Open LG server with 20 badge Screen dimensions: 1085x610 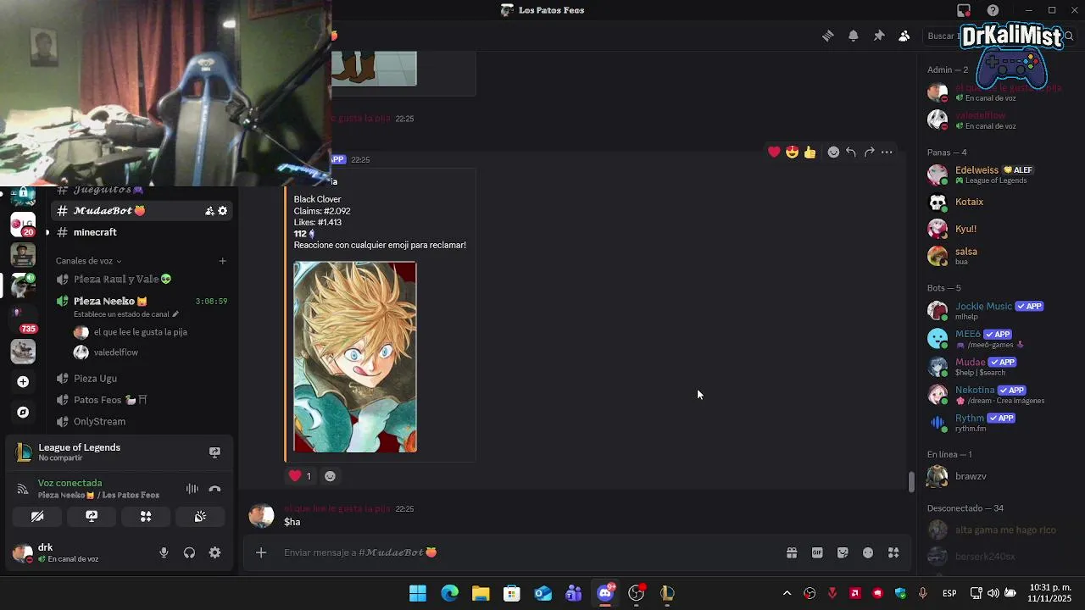[23, 225]
